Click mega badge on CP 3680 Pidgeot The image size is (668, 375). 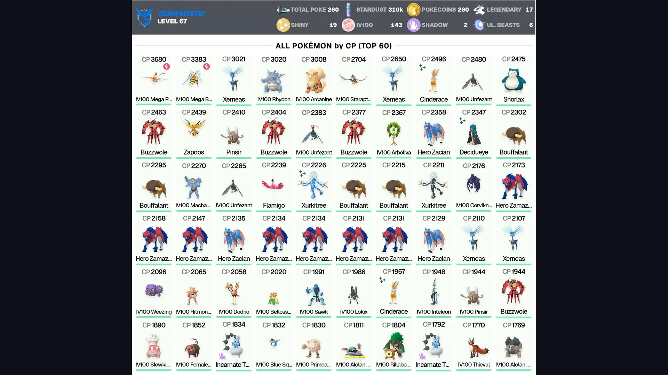click(x=167, y=67)
